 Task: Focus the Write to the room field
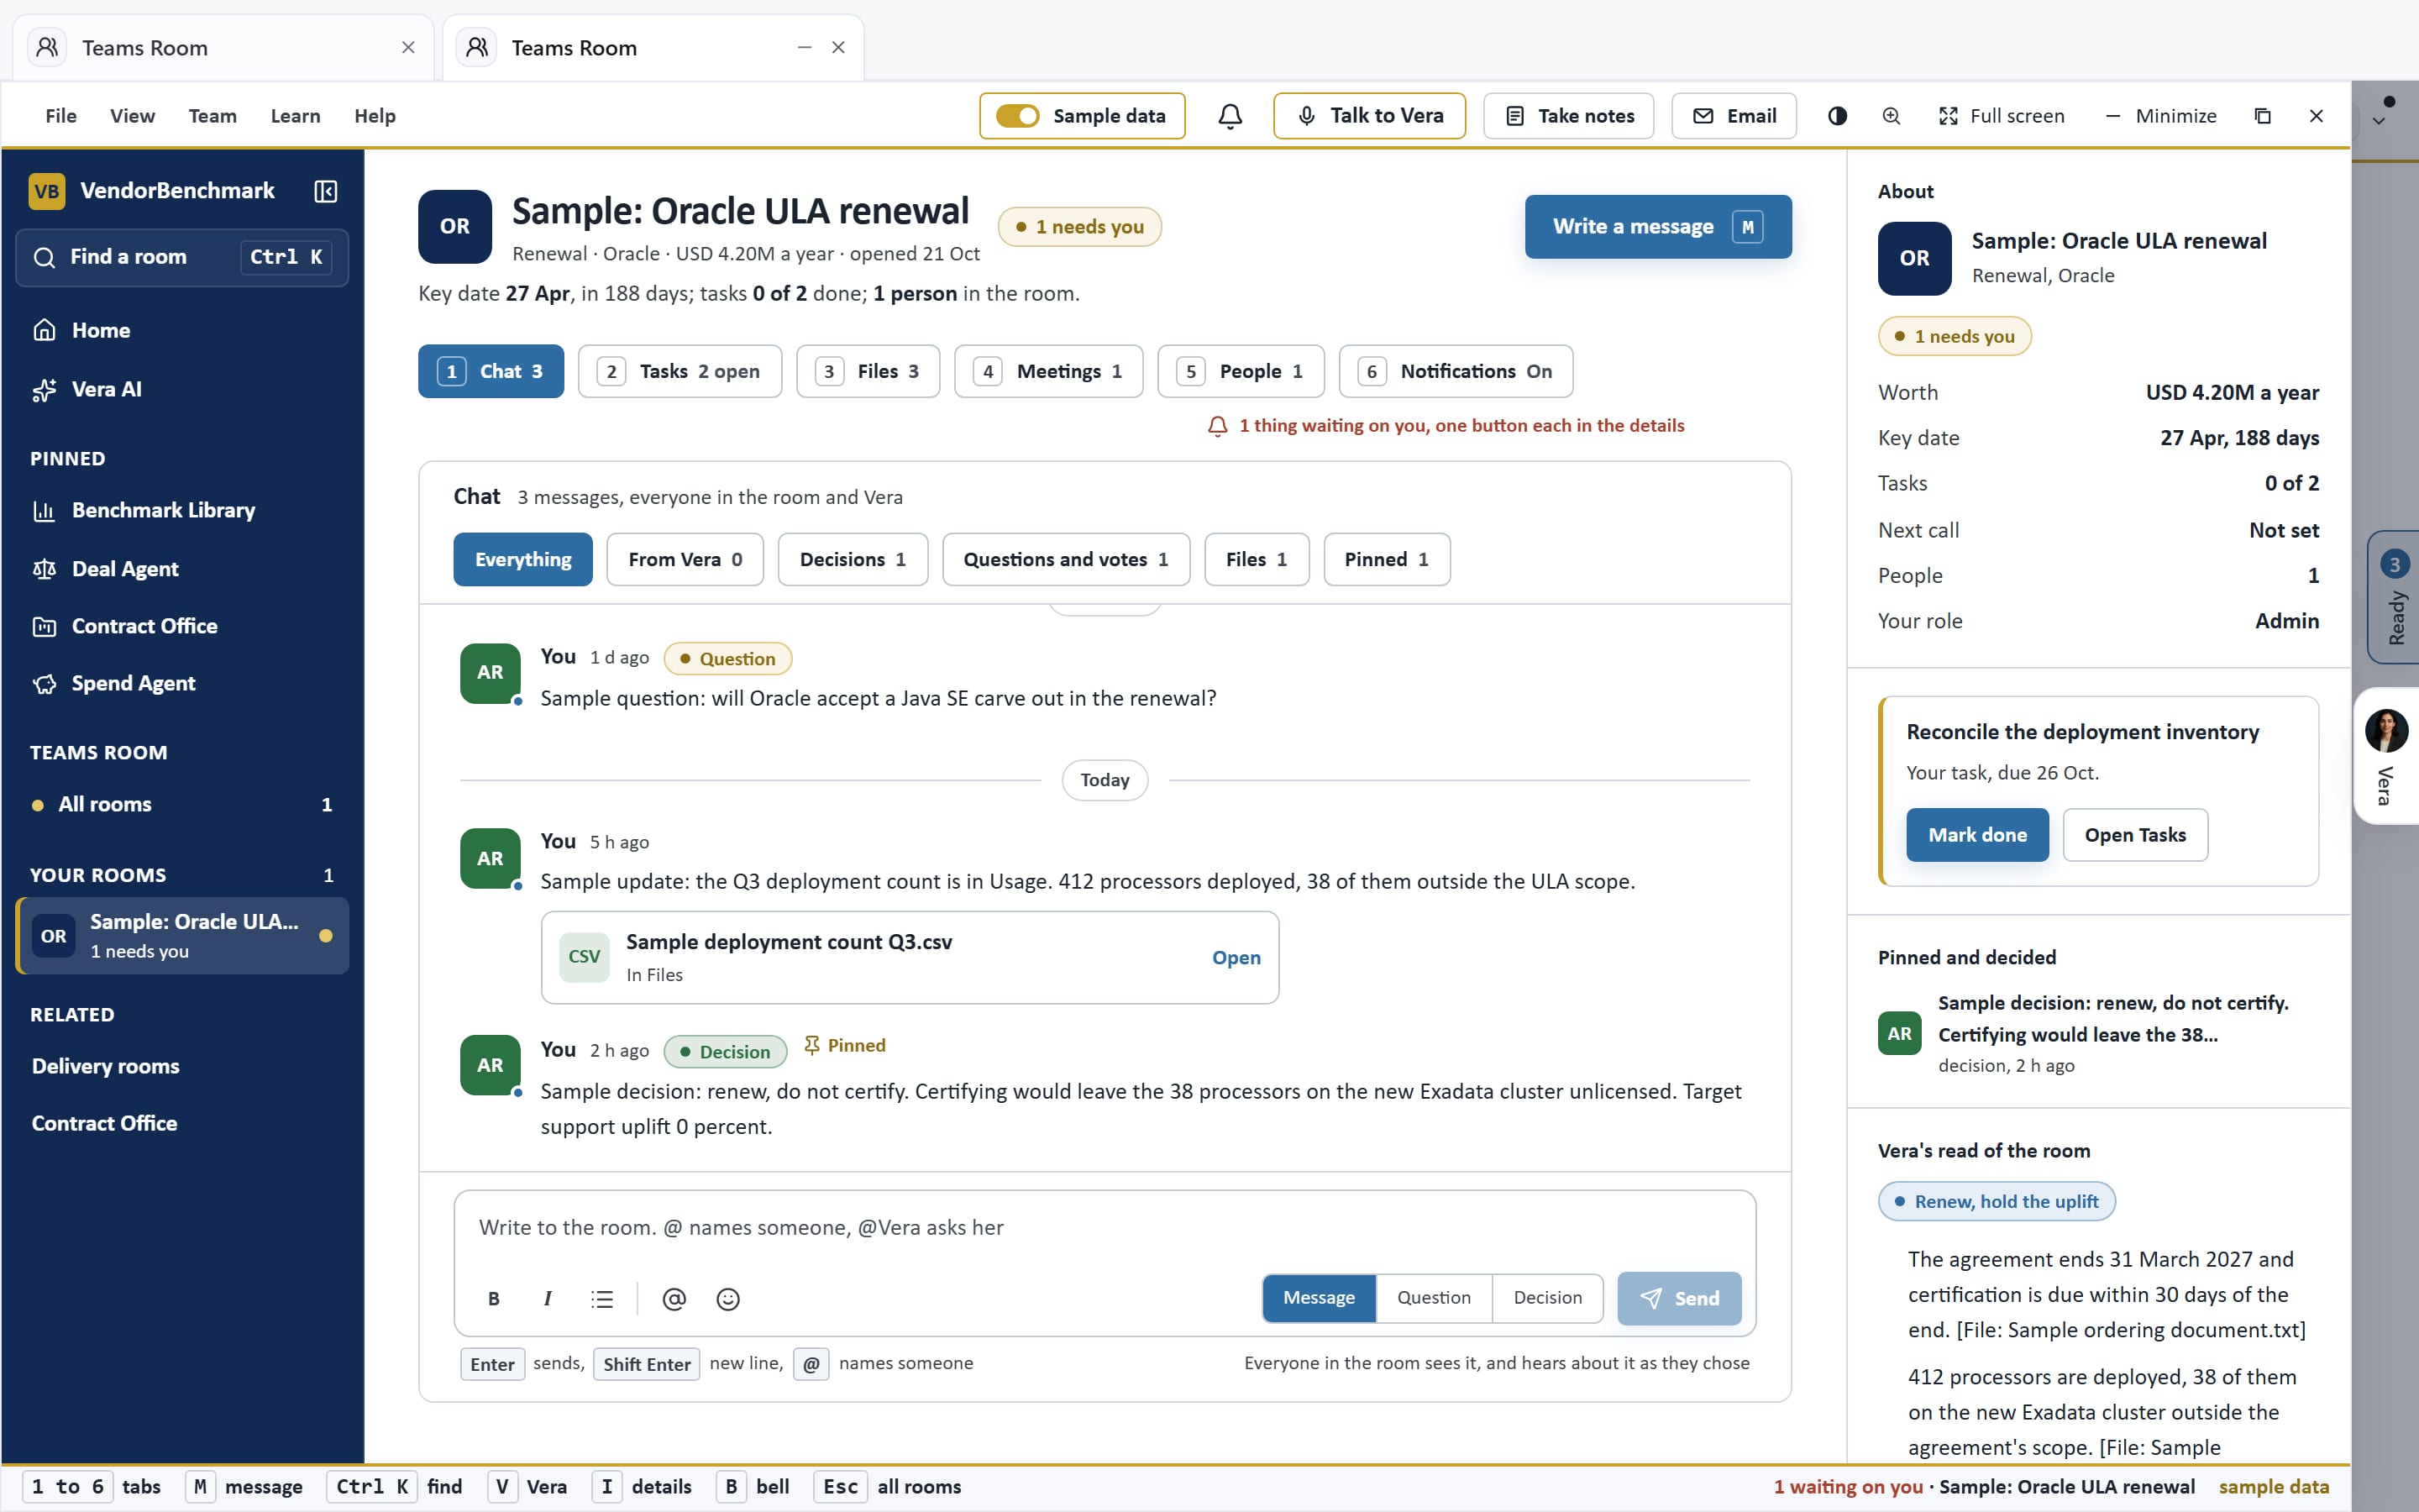coord(1105,1228)
